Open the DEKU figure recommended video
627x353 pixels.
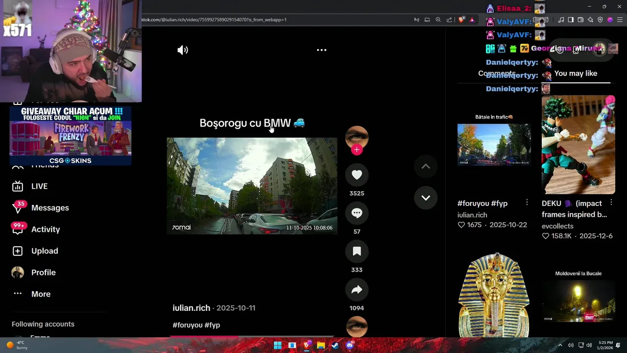coord(578,145)
